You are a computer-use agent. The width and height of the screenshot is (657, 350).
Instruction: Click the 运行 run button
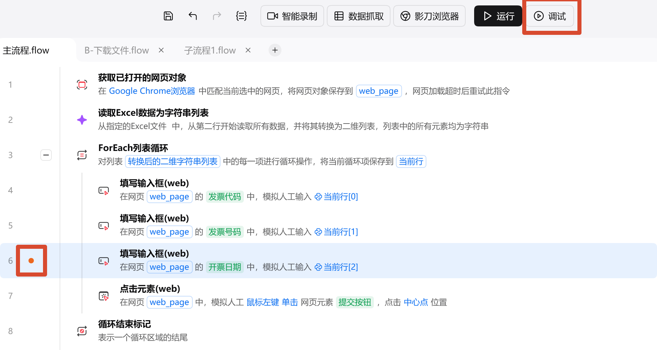click(498, 16)
